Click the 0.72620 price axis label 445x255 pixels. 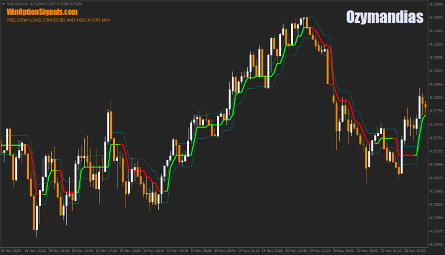435,204
